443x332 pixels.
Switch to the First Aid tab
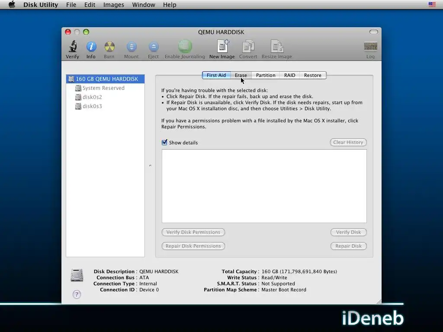coord(216,75)
